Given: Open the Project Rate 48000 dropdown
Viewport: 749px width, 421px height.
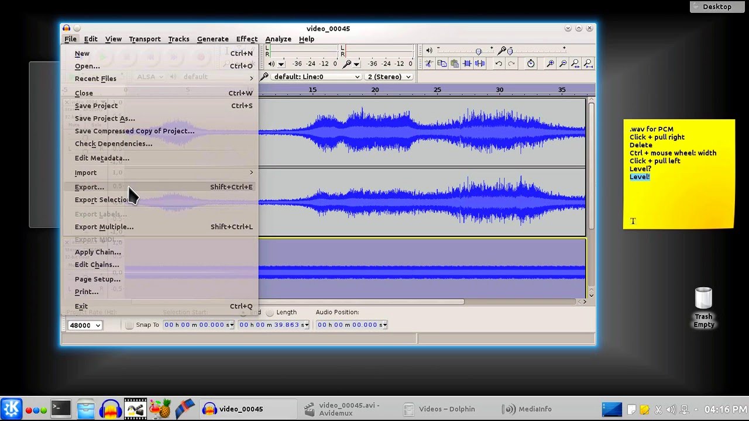Looking at the screenshot, I should click(85, 325).
